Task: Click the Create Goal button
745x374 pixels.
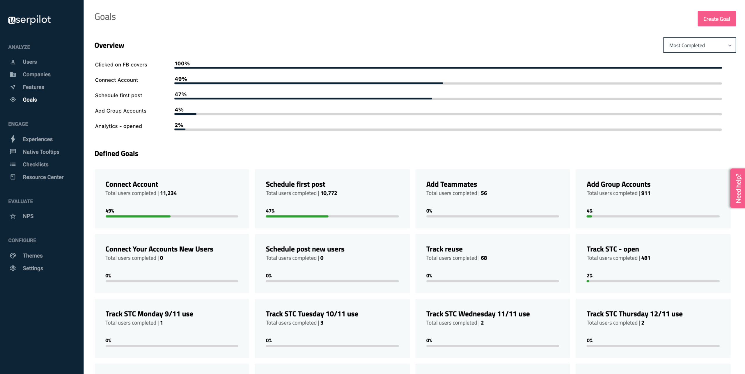Action: coord(716,19)
